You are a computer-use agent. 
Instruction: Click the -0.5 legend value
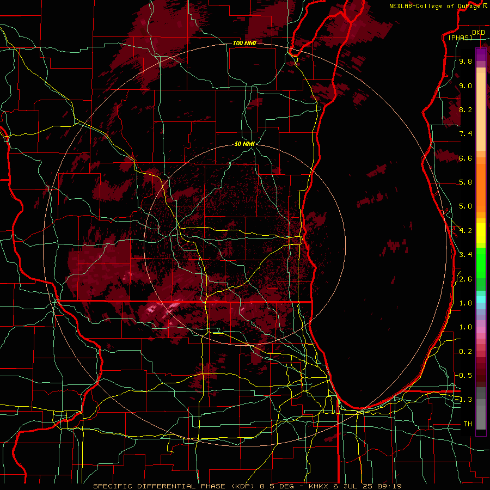(464, 375)
